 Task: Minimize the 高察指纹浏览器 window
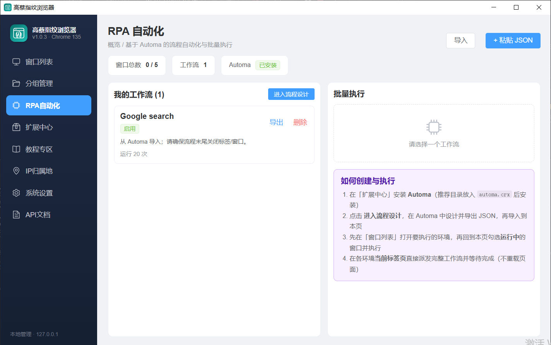(x=494, y=7)
